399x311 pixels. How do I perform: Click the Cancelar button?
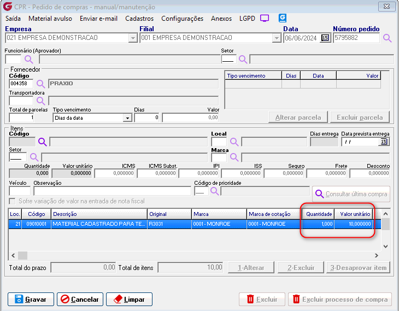coord(80,299)
